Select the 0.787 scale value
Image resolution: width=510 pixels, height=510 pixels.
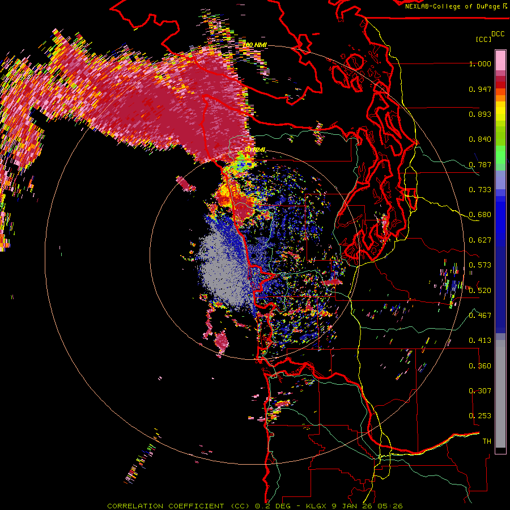pyautogui.click(x=480, y=164)
